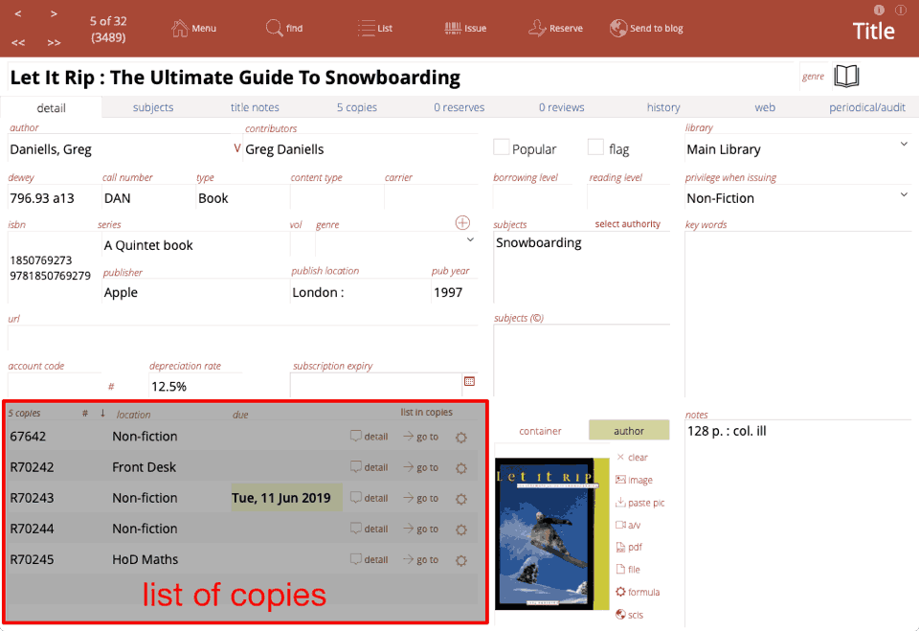Click the plus icon above genre field
The height and width of the screenshot is (631, 919).
[x=462, y=223]
